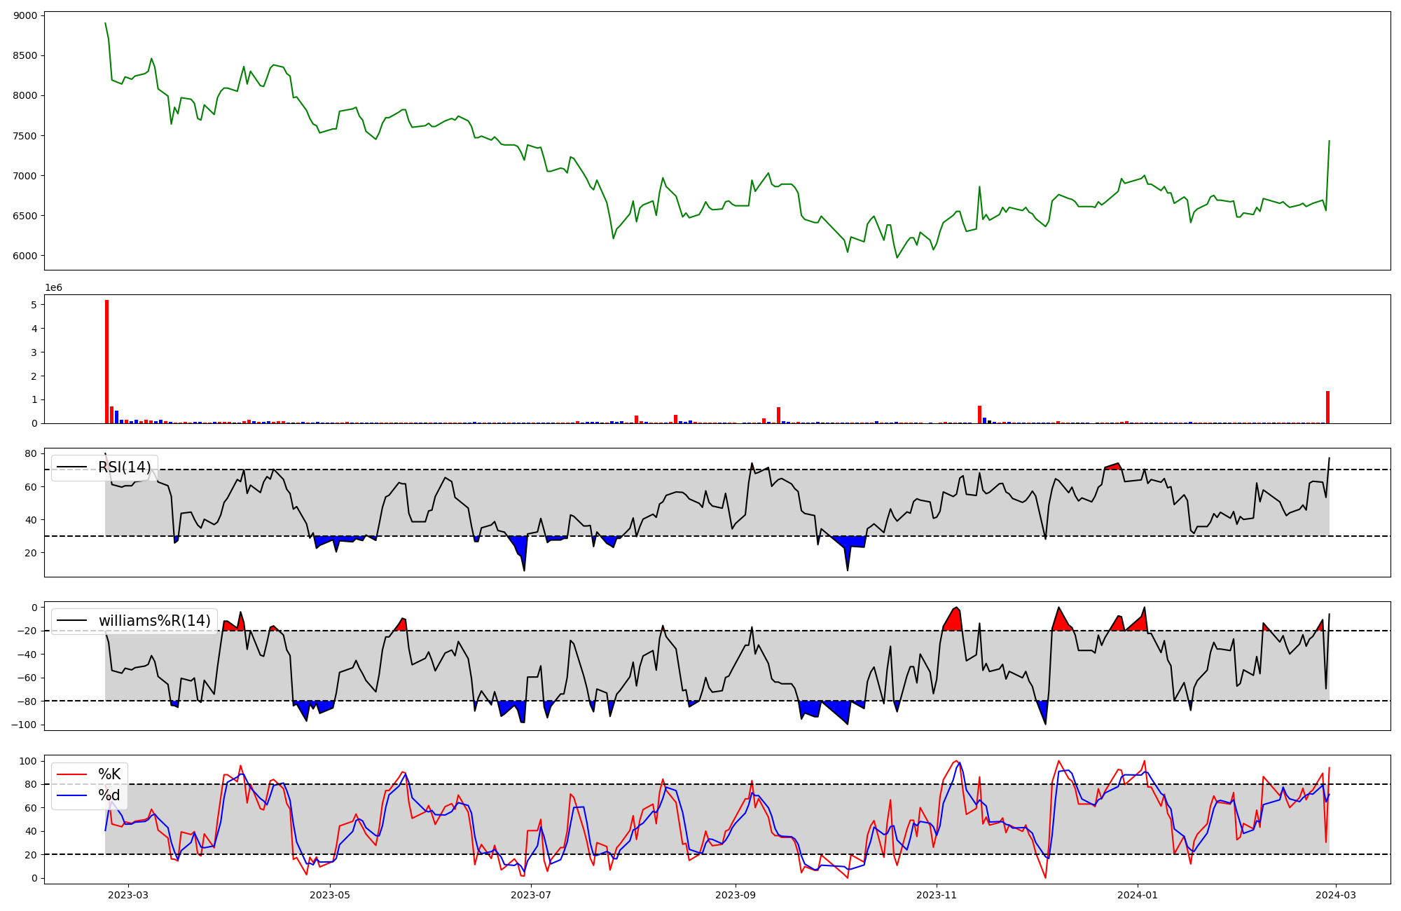This screenshot has height=911, width=1401.
Task: Click the RSI(14) legend label
Action: click(x=124, y=467)
